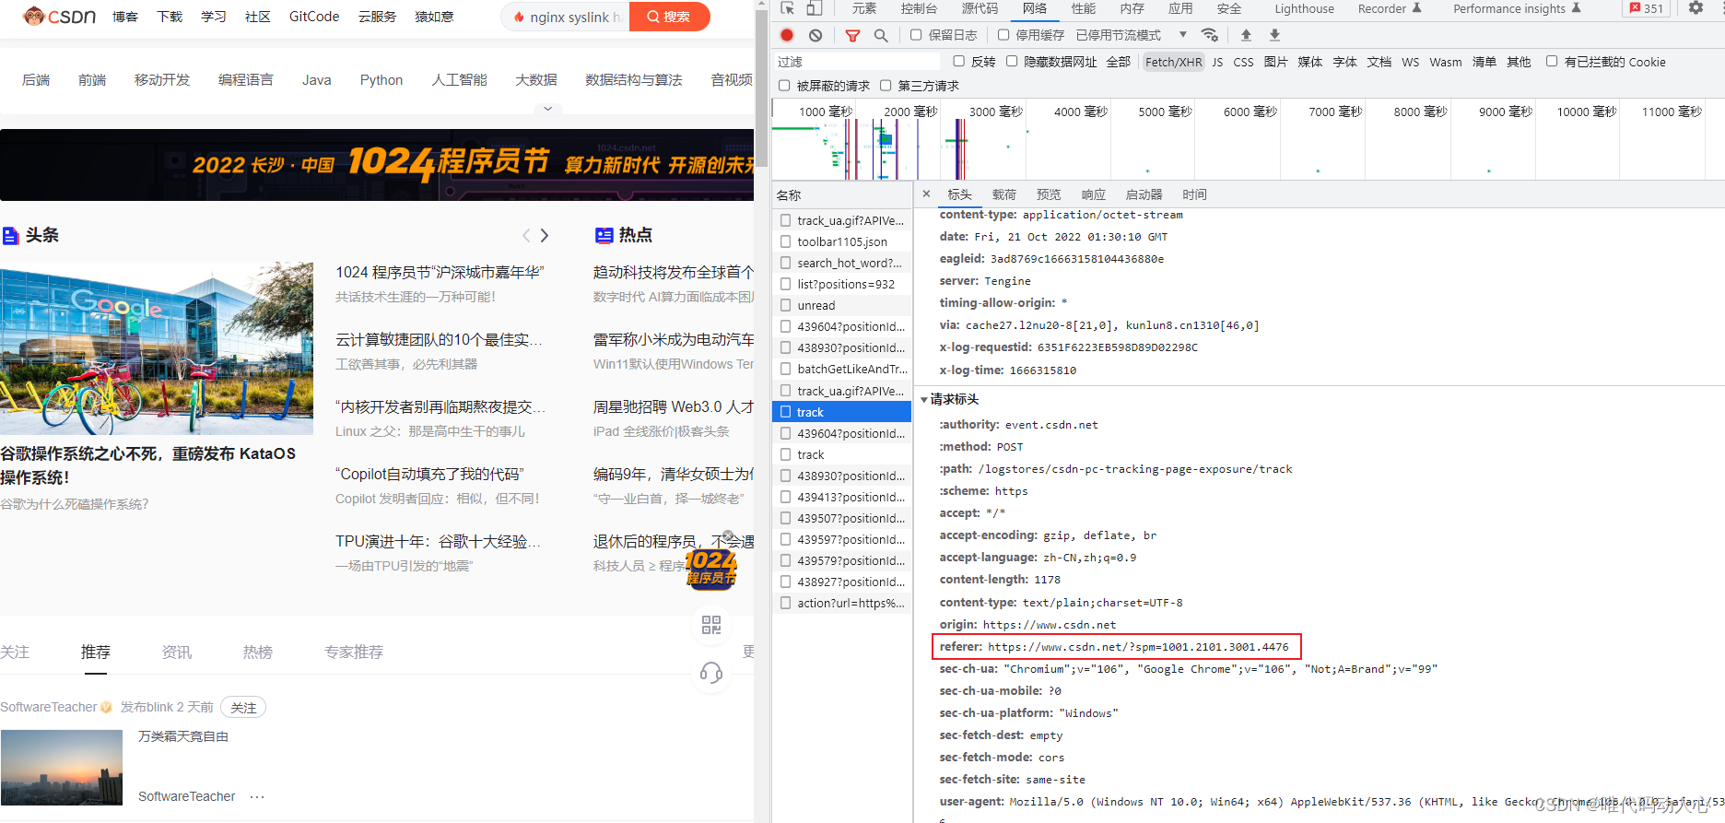Select the highlighted track request row
The height and width of the screenshot is (823, 1725).
click(x=841, y=412)
